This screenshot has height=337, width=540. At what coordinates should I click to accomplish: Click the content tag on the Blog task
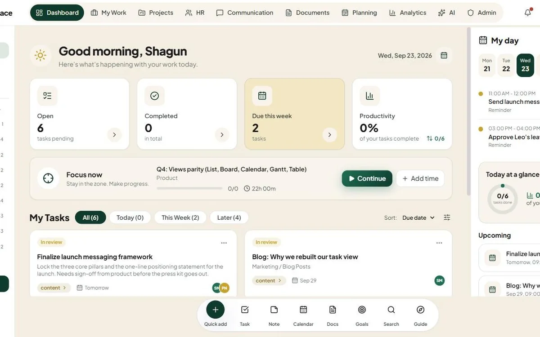[269, 280]
